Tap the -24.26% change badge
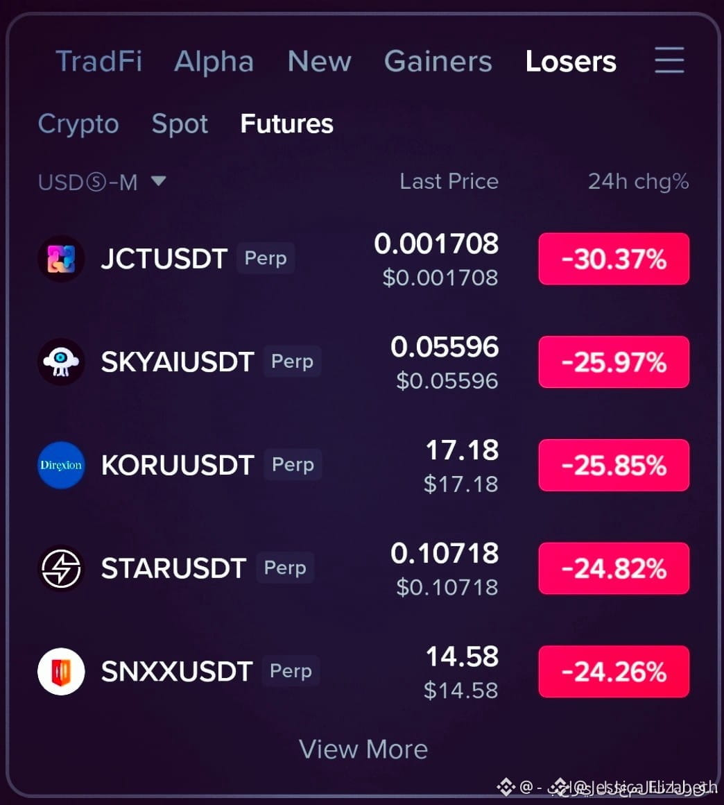This screenshot has height=805, width=724. click(x=614, y=671)
